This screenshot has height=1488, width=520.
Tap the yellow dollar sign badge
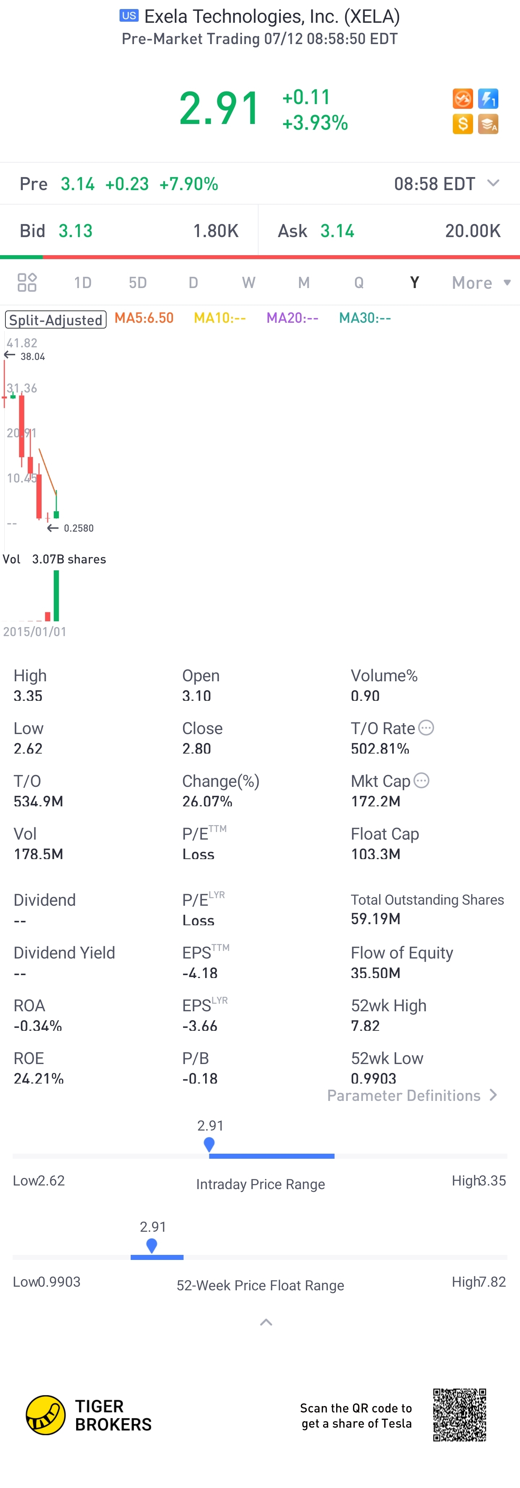462,124
